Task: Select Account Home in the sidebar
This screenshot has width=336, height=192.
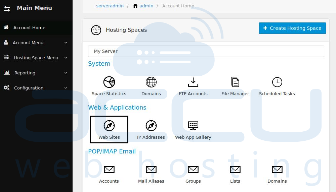Action: coord(36,27)
